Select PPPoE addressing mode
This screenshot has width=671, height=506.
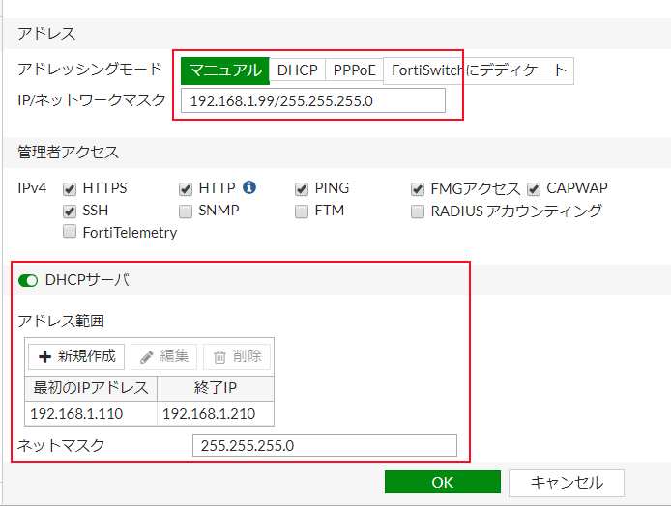point(354,70)
